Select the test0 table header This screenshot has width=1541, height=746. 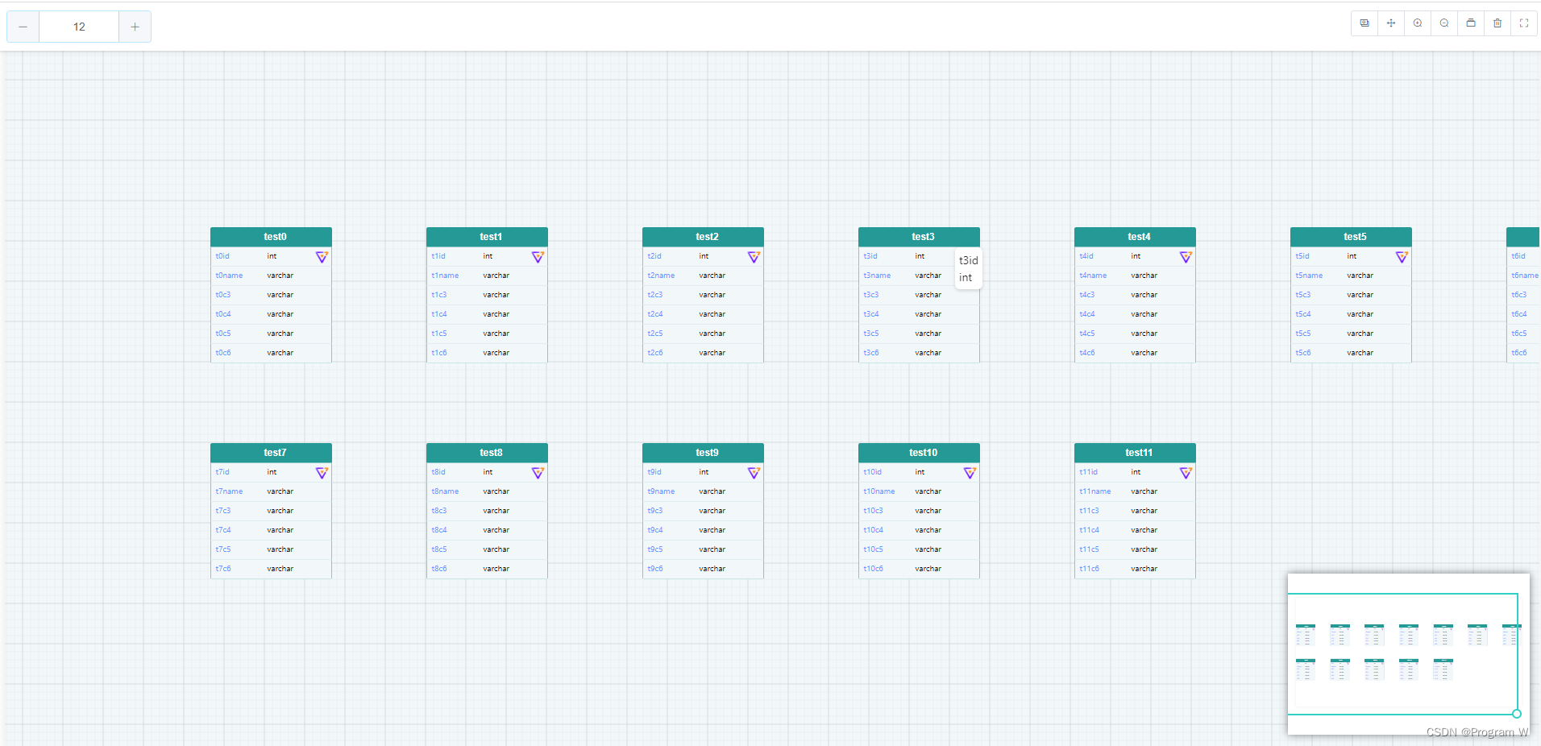(271, 237)
